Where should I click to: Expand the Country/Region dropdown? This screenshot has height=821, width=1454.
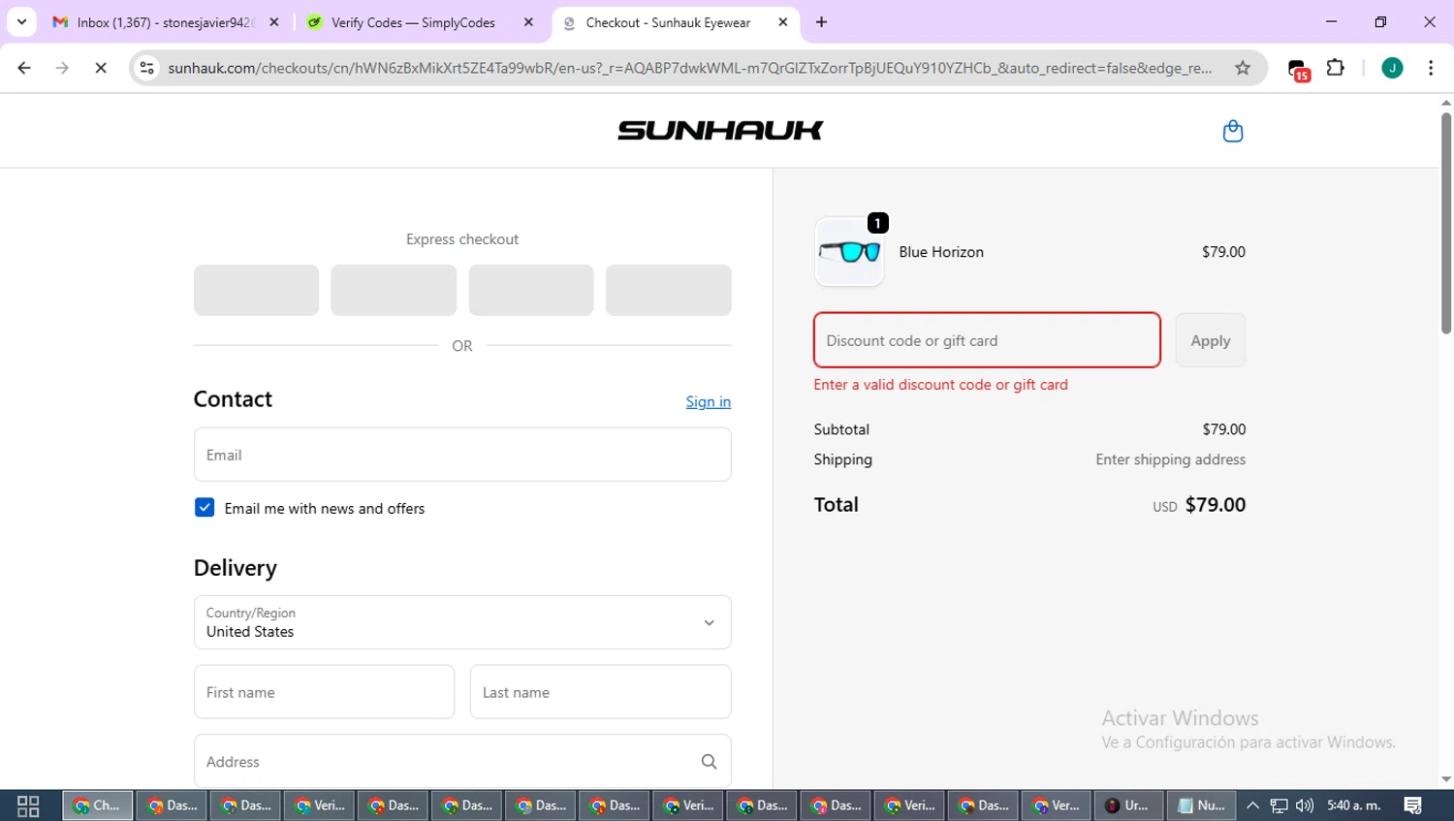tap(462, 622)
